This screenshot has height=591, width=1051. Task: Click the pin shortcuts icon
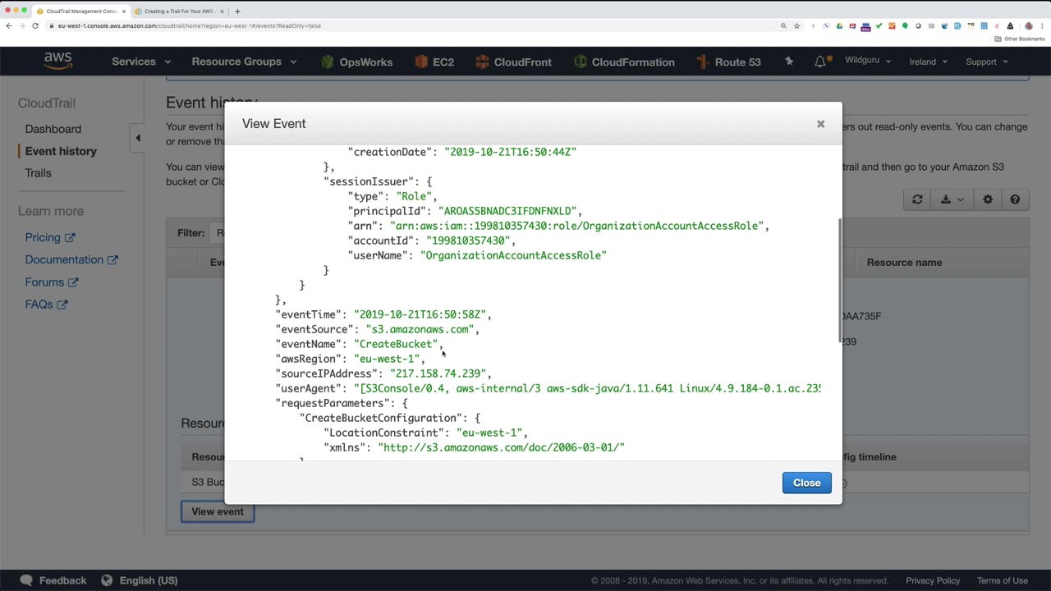[789, 62]
